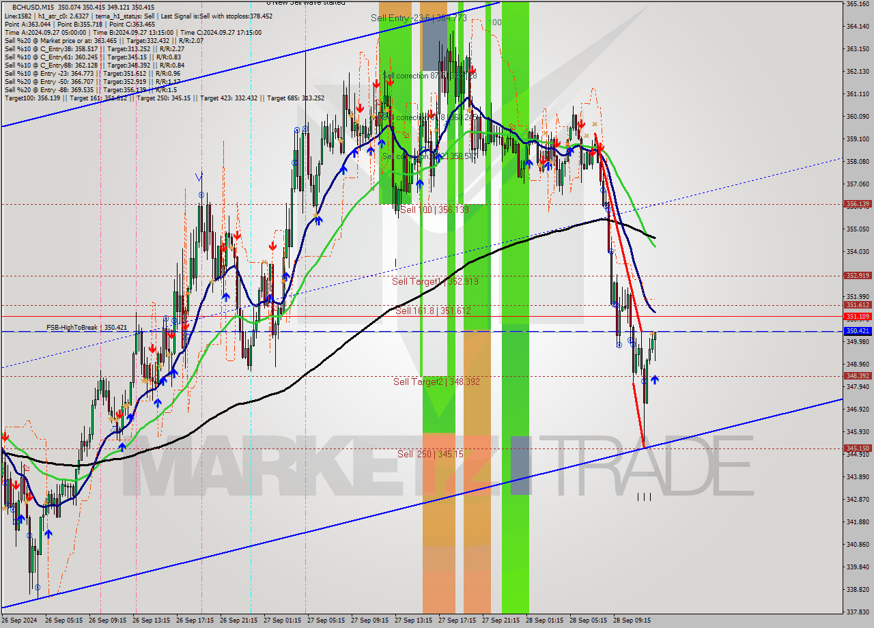Select the red 345.150 price tag

tap(858, 448)
